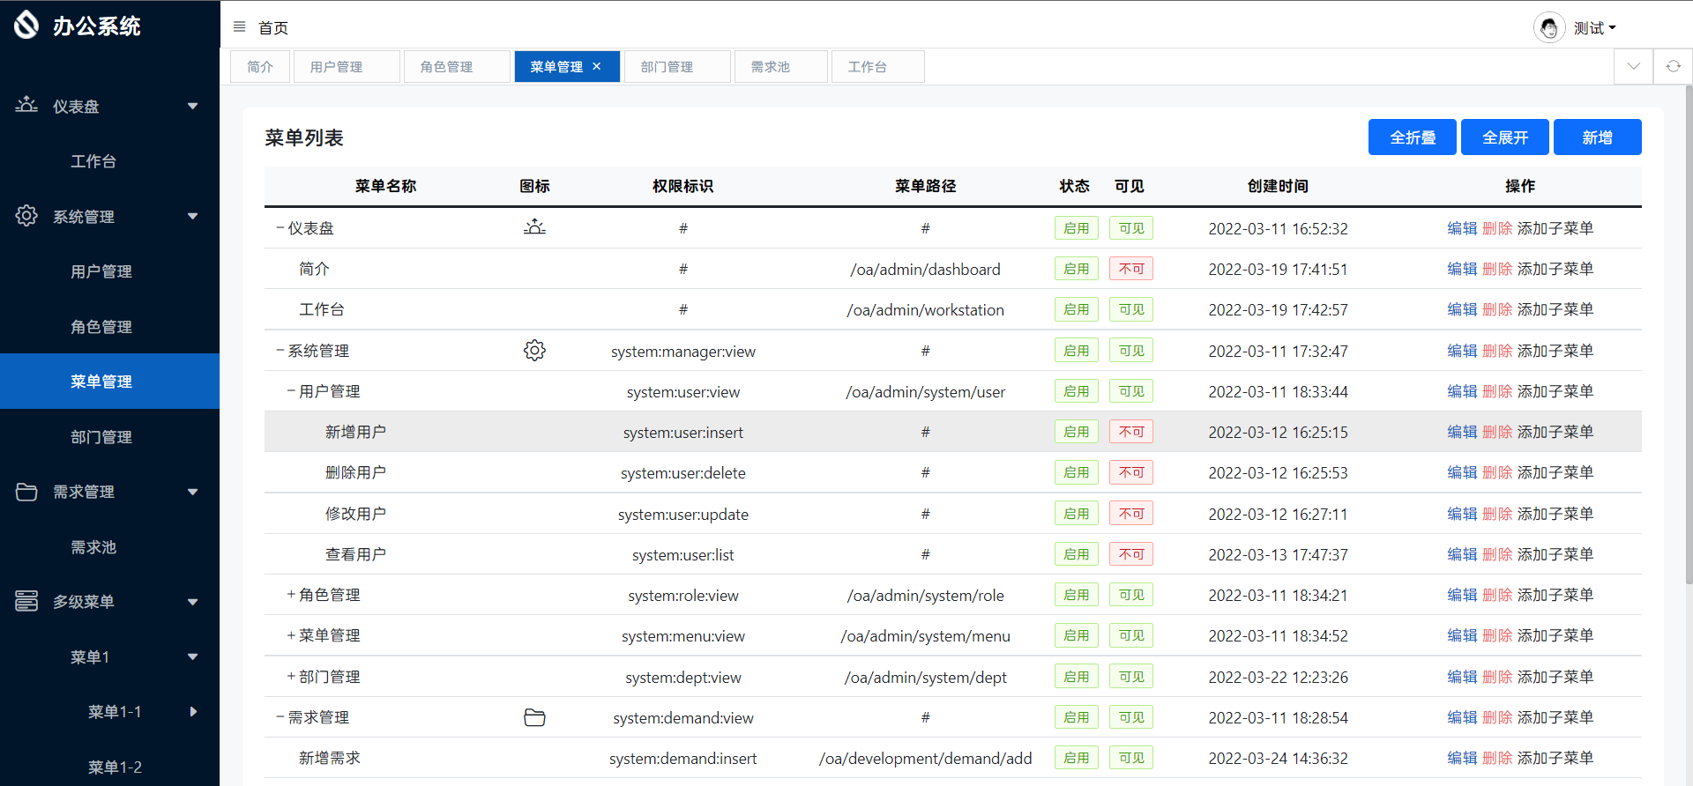Open the 测试 user dropdown
1693x786 pixels.
coord(1595,28)
